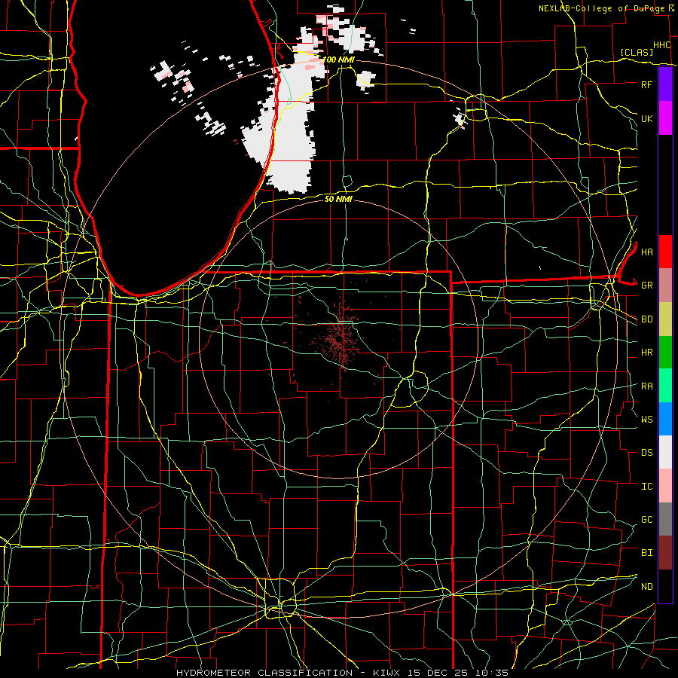Select the dusty pink GR legend swatch
678x678 pixels.
665,285
